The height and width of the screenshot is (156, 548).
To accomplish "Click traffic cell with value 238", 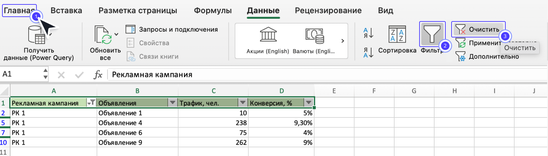I will [x=213, y=123].
